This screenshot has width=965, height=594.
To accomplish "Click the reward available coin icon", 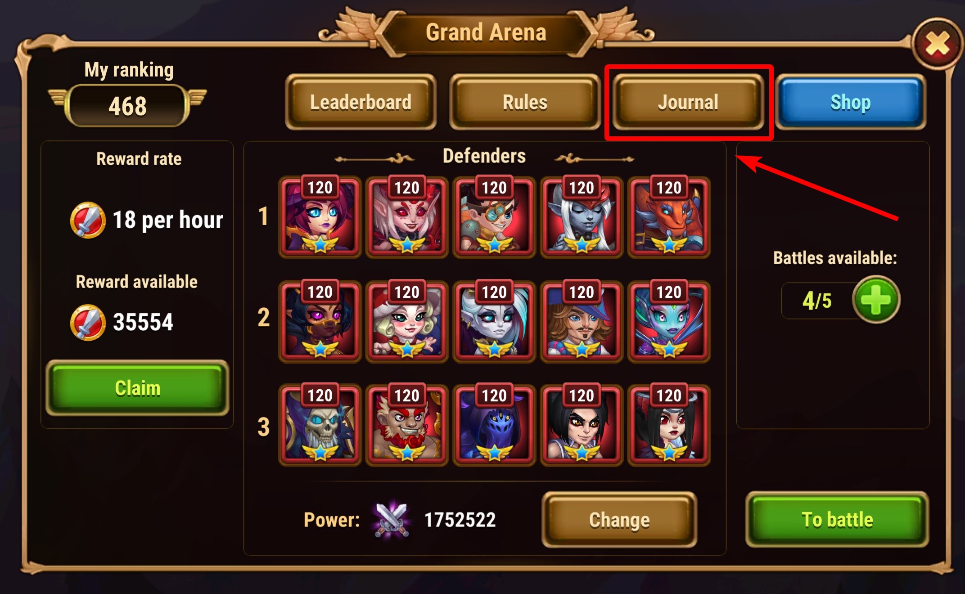I will (x=88, y=323).
